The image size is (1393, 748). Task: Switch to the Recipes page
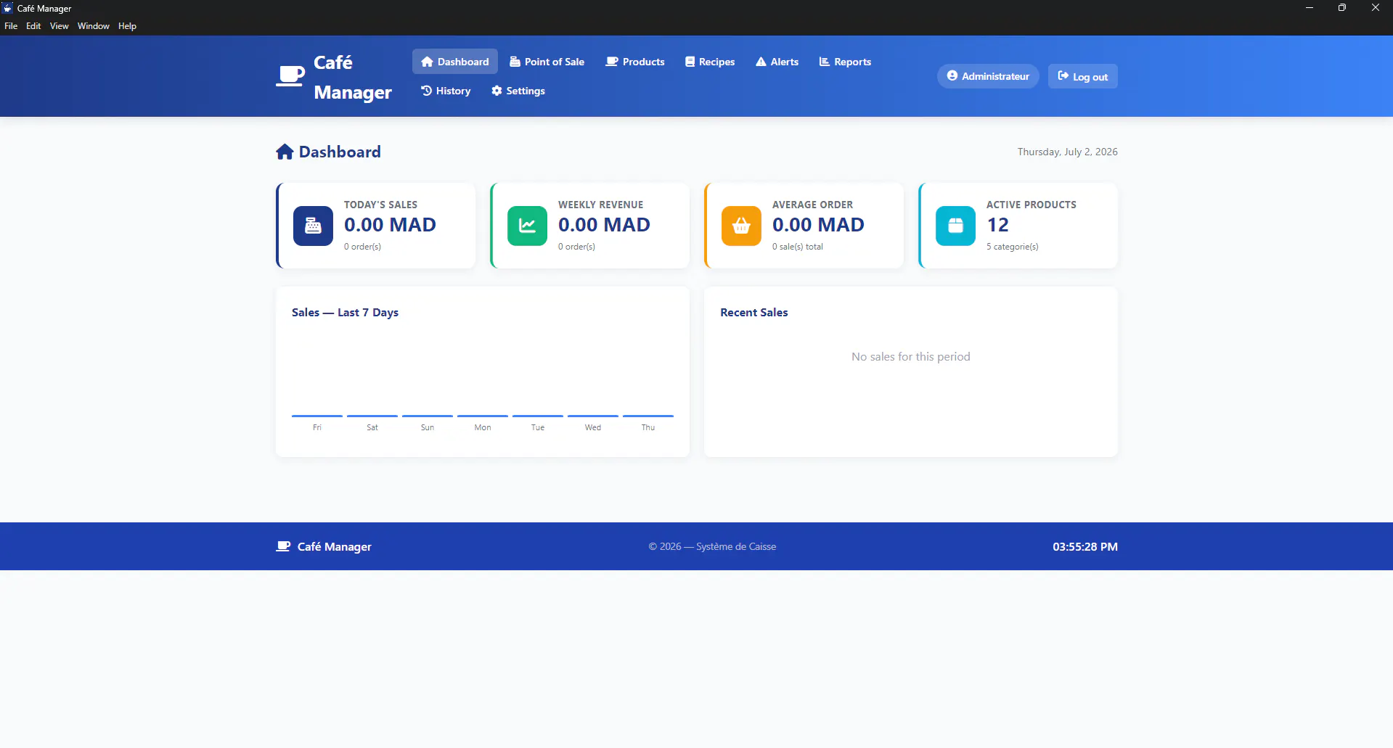click(710, 62)
